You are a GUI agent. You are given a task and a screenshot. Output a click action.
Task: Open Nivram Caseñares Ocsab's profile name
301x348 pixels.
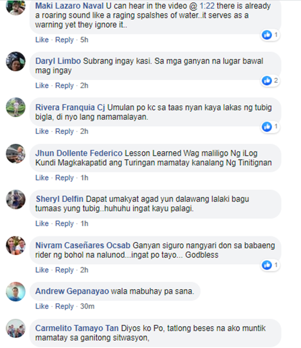[83, 246]
